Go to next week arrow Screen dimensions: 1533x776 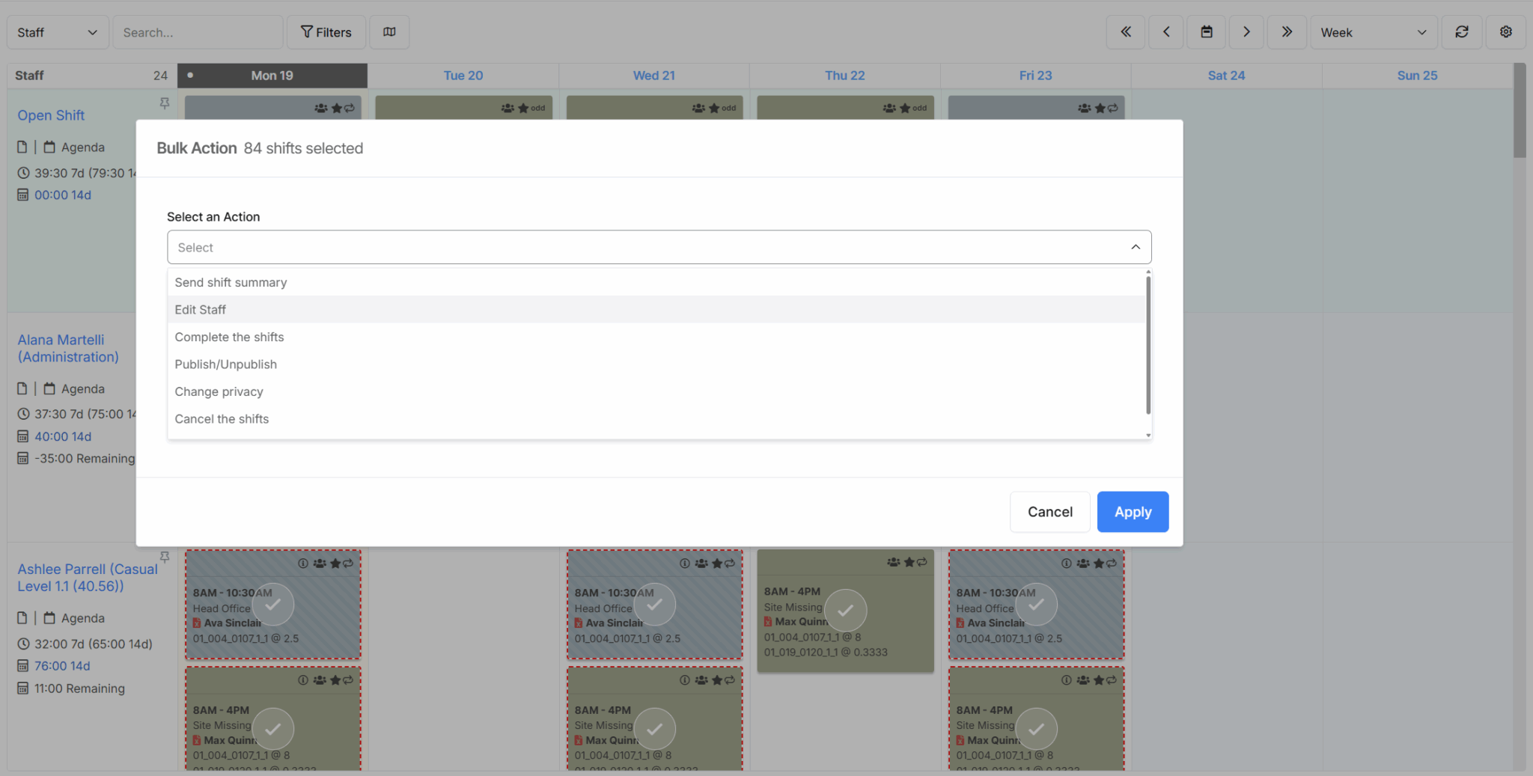(x=1246, y=32)
